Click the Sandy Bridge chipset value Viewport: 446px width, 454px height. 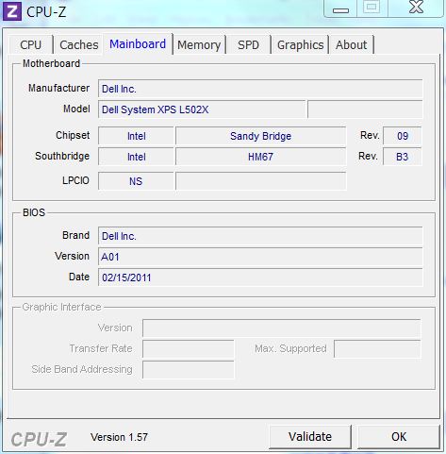[260, 136]
